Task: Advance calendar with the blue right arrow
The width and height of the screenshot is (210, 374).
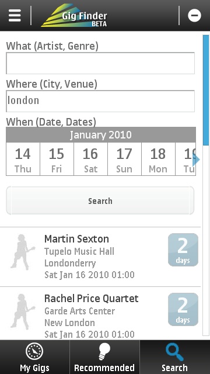Action: [196, 160]
